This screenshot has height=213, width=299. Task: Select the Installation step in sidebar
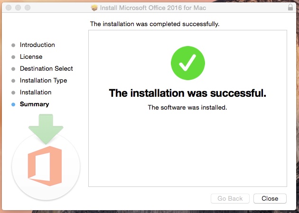click(36, 93)
